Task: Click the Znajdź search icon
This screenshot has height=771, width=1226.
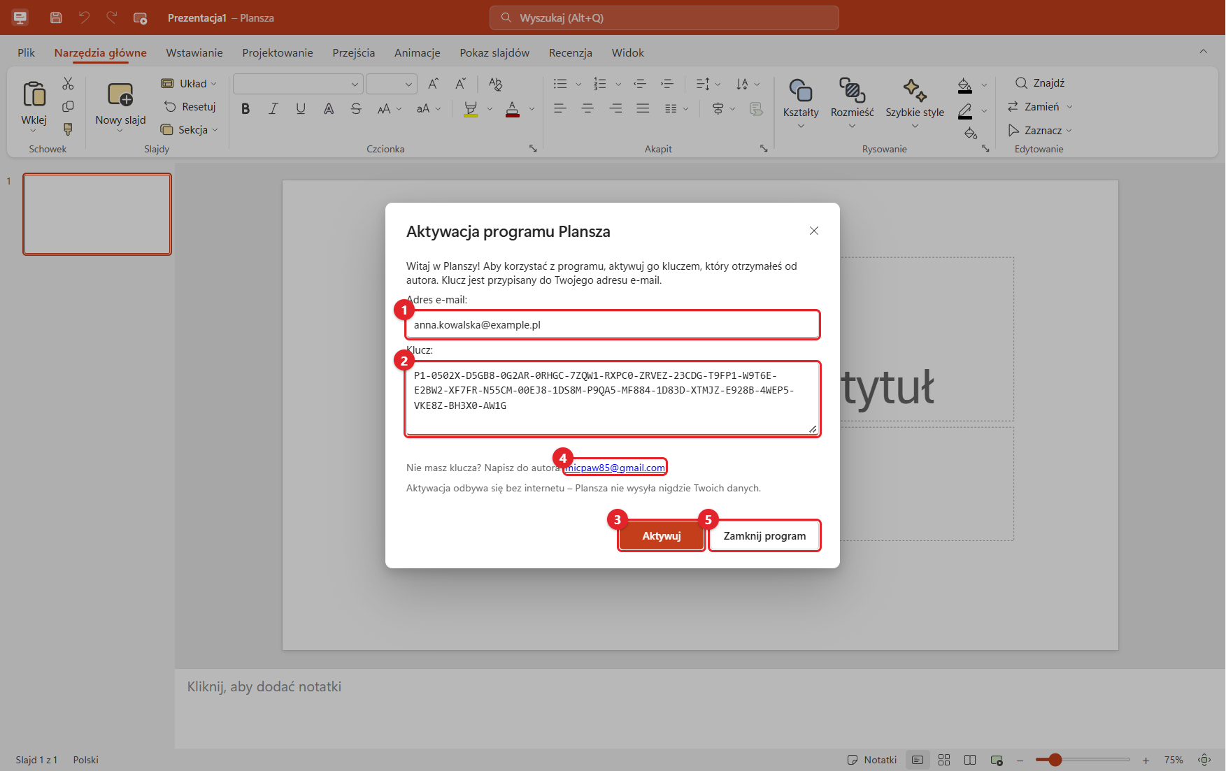Action: [x=1021, y=83]
